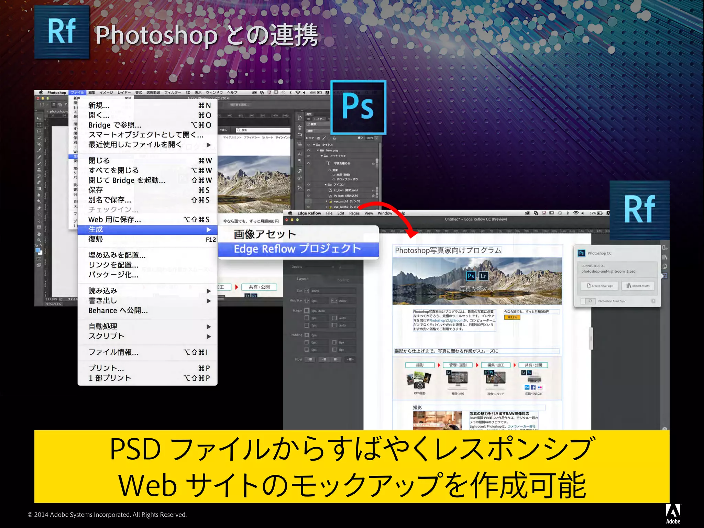Open 最近使用したファイルを開く submenu
This screenshot has width=704, height=528.
click(x=147, y=145)
